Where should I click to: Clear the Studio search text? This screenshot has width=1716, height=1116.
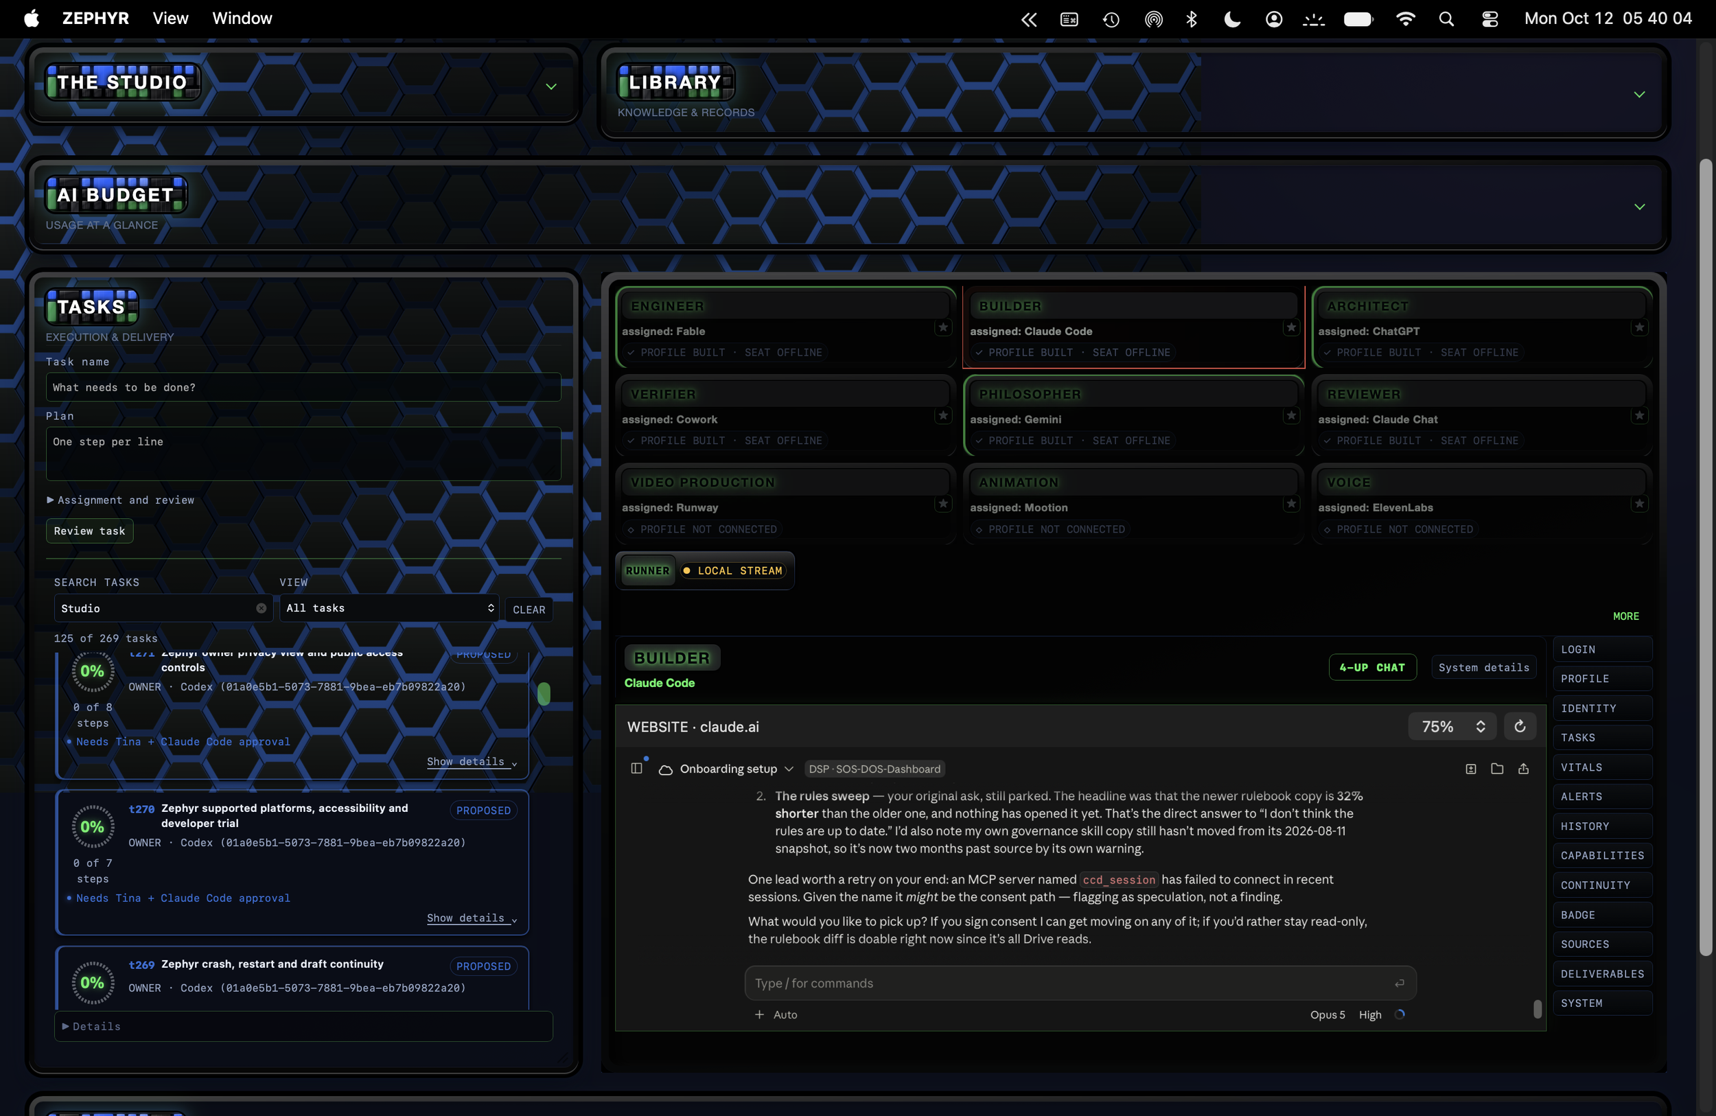261,609
